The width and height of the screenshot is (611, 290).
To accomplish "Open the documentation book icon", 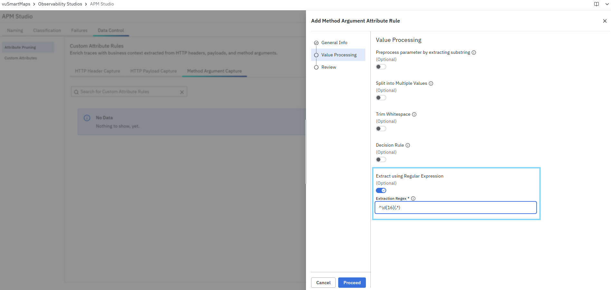I will click(x=597, y=4).
